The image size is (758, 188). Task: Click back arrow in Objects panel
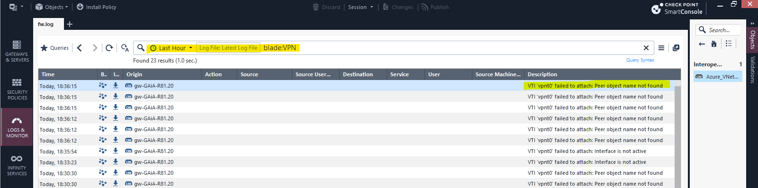coord(702,44)
